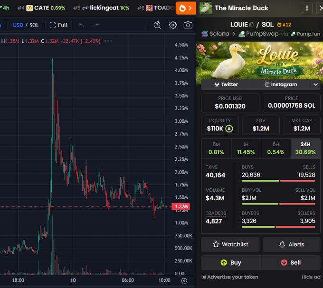Open lickingcat trending token #5

coord(101,8)
